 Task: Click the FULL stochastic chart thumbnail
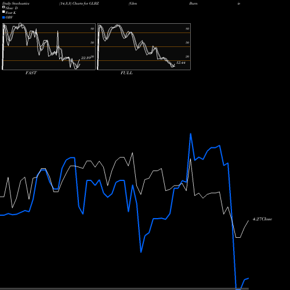point(144,46)
